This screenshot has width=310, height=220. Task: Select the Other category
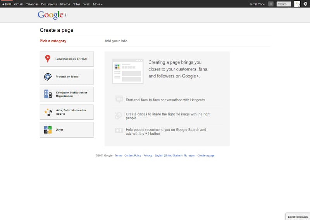67,130
